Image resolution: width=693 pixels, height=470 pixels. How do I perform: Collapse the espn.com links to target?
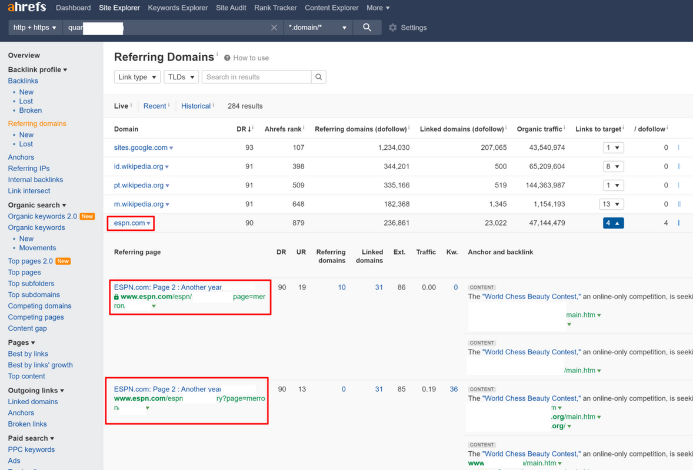pos(613,223)
